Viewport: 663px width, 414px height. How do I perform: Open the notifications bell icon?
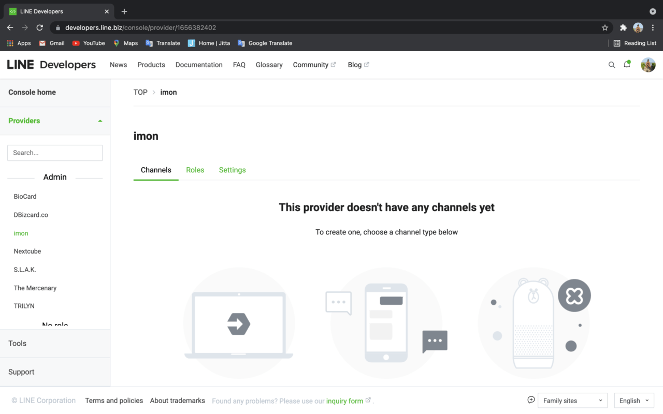point(627,65)
